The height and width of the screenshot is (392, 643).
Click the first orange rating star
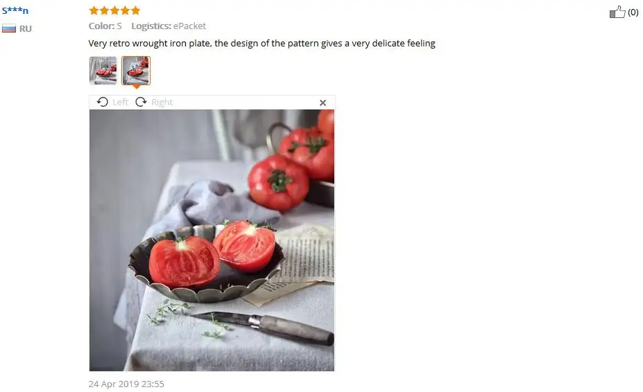[x=94, y=10]
